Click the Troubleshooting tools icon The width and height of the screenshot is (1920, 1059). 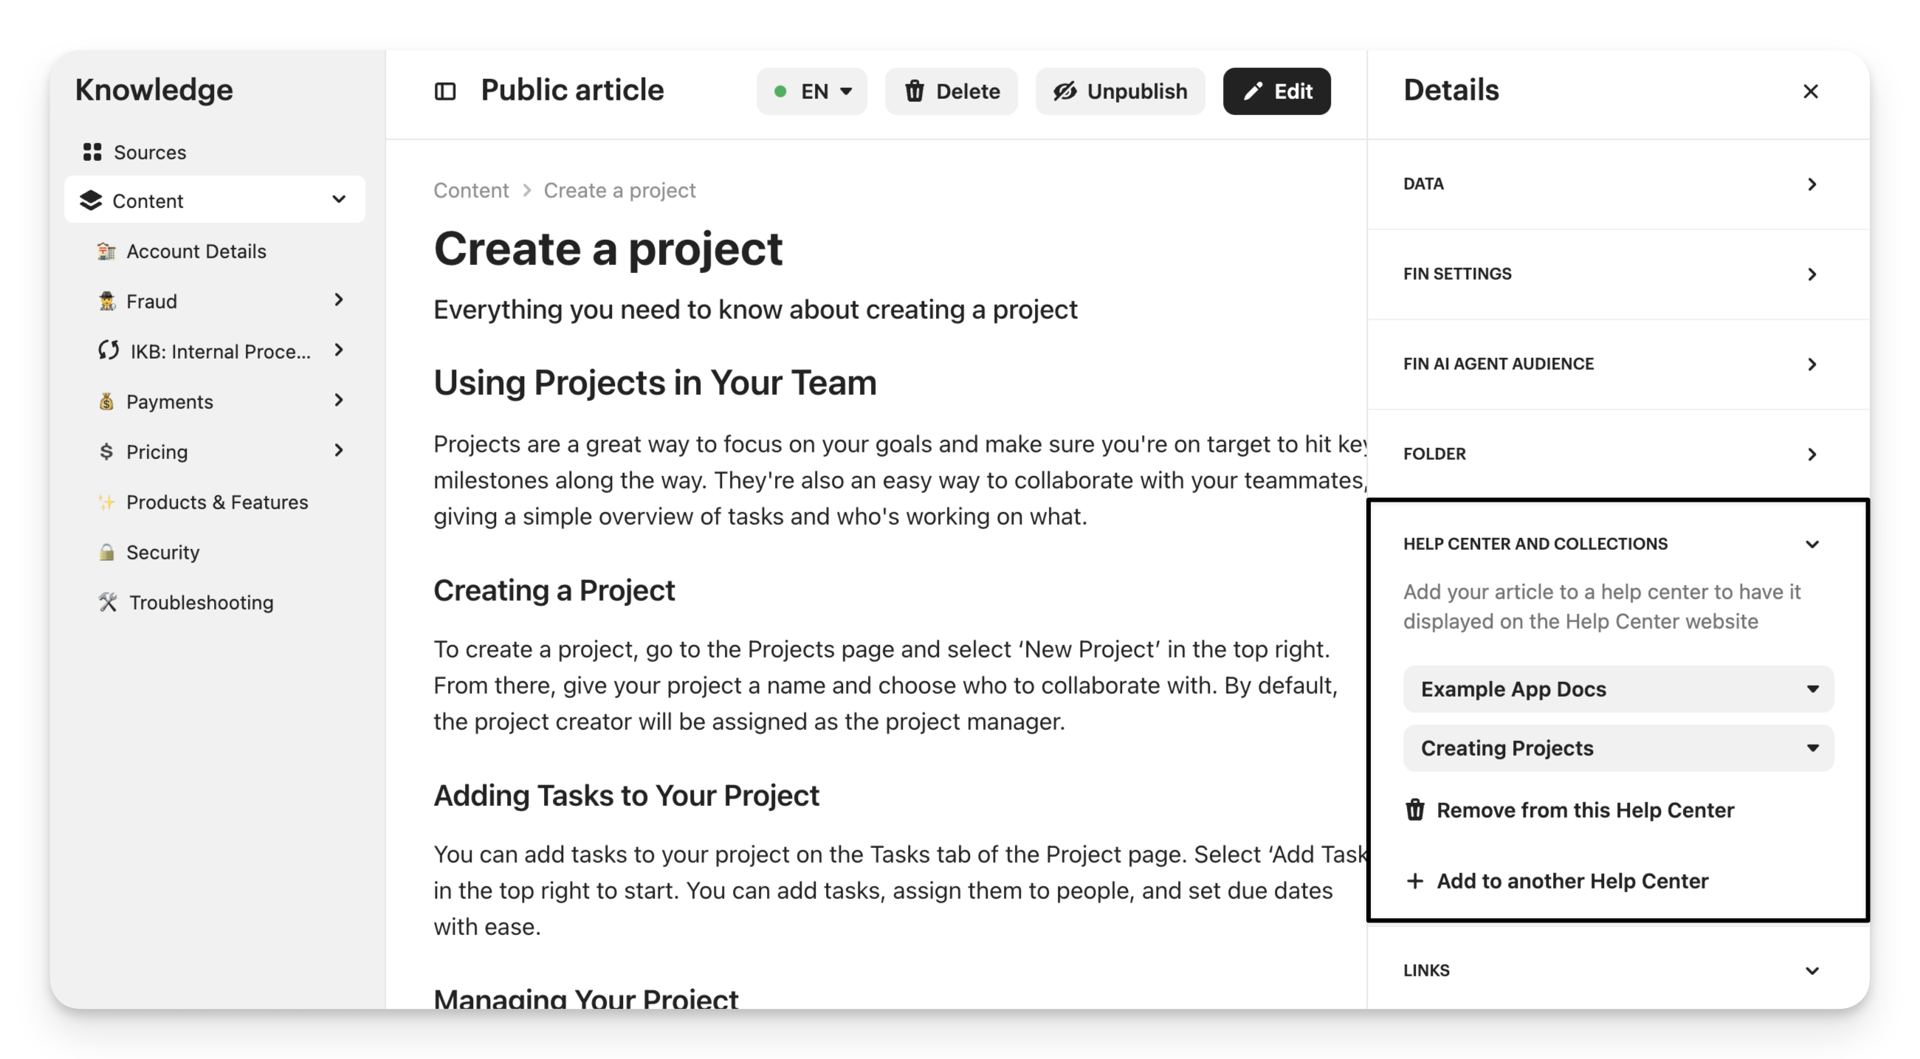[108, 602]
